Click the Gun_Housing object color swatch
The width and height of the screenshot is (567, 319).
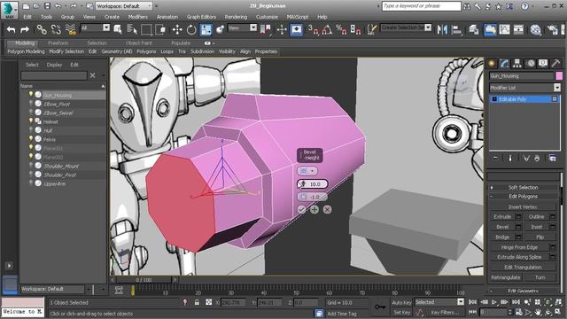coord(559,76)
